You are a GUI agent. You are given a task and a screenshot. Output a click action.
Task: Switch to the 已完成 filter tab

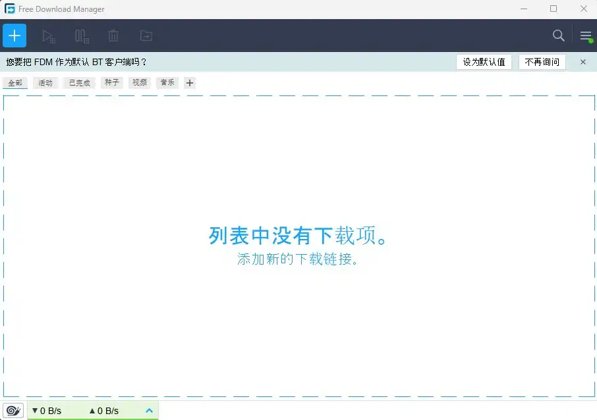[78, 82]
